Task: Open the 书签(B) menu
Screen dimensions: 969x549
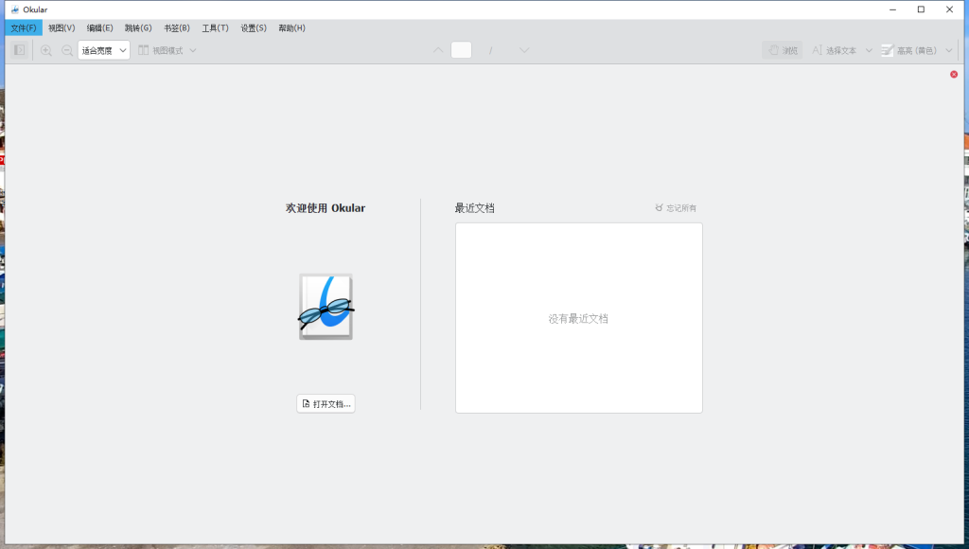Action: tap(177, 27)
